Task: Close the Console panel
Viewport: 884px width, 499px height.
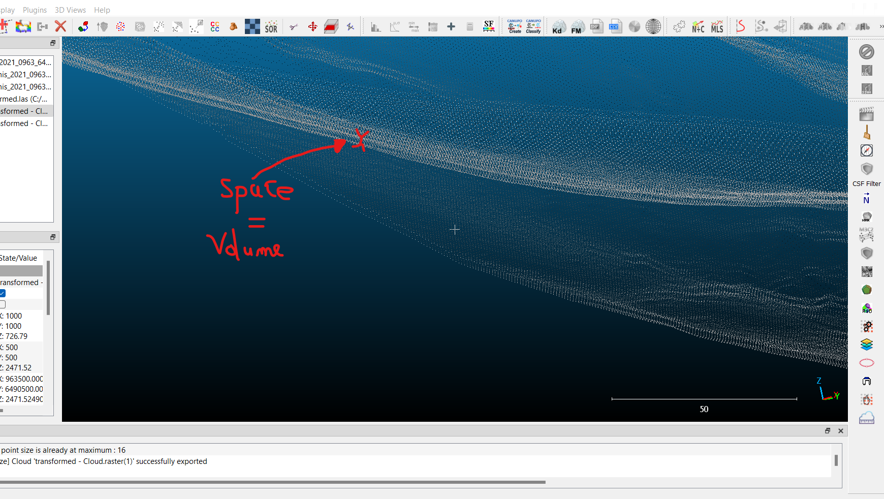Action: pos(841,431)
